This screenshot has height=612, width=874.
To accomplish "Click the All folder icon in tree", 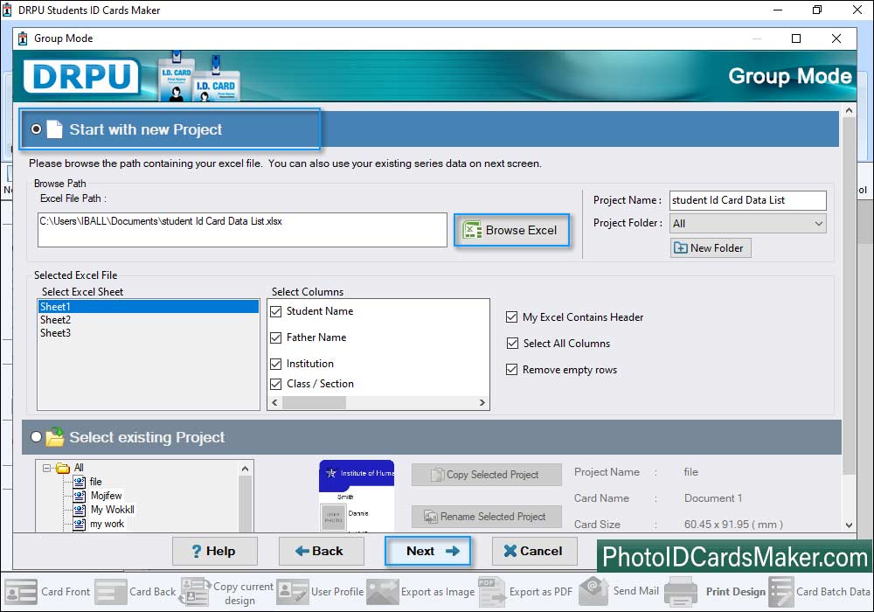I will pyautogui.click(x=63, y=468).
